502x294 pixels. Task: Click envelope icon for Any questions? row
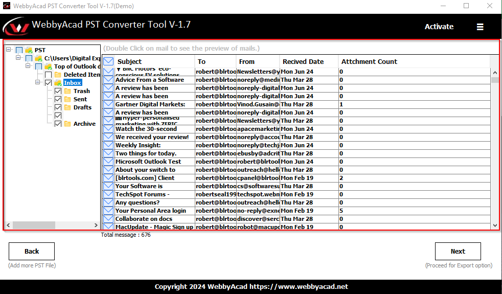(x=108, y=202)
